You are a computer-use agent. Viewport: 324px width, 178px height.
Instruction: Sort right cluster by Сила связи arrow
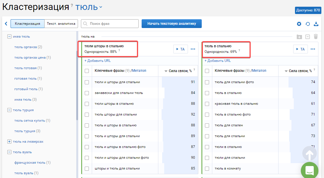click(286, 71)
